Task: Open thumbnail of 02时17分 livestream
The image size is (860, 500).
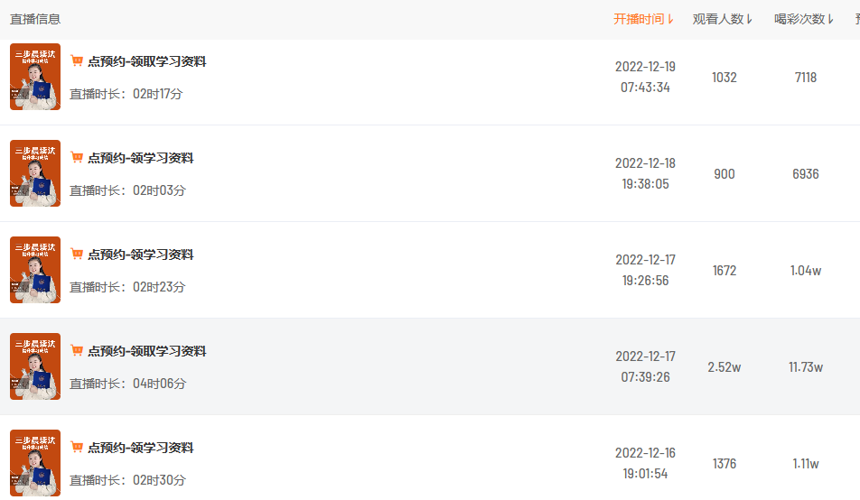Action: (35, 77)
